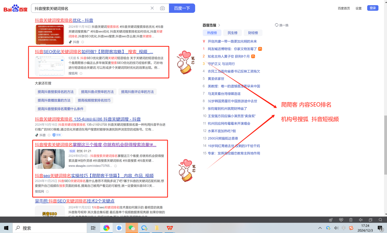Click the red thumbnail of the first result
This screenshot has width=387, height=233.
click(x=49, y=35)
